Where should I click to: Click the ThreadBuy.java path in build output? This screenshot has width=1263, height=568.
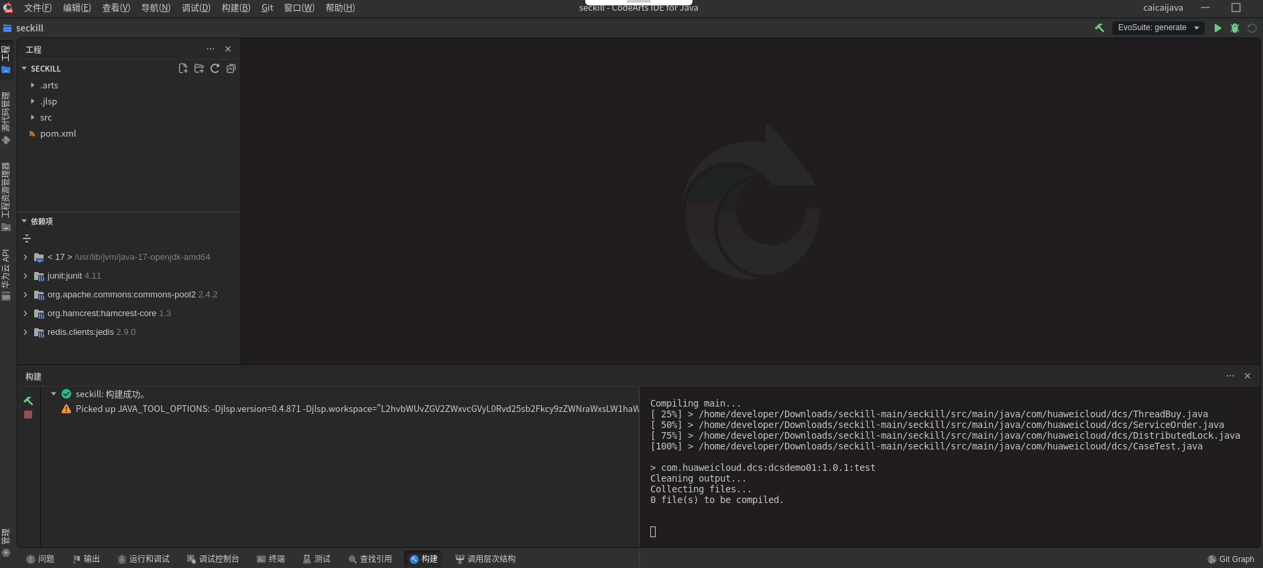point(953,414)
